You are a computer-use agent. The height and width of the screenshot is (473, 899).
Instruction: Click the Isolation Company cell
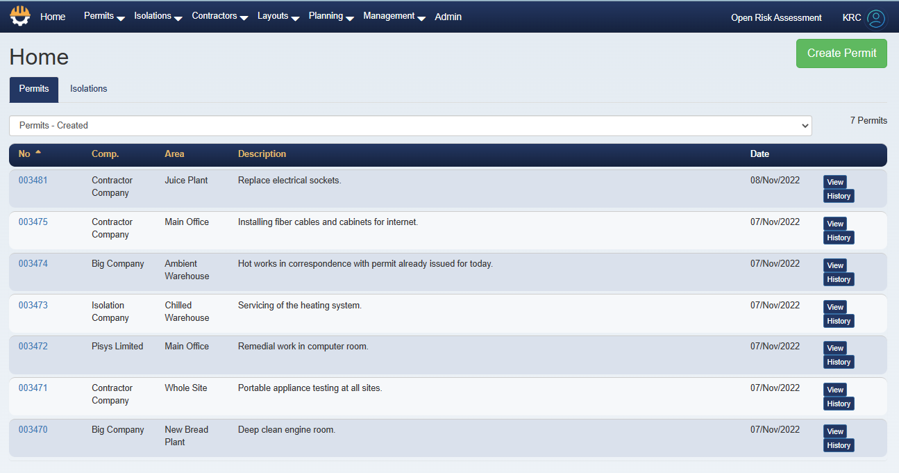click(110, 312)
